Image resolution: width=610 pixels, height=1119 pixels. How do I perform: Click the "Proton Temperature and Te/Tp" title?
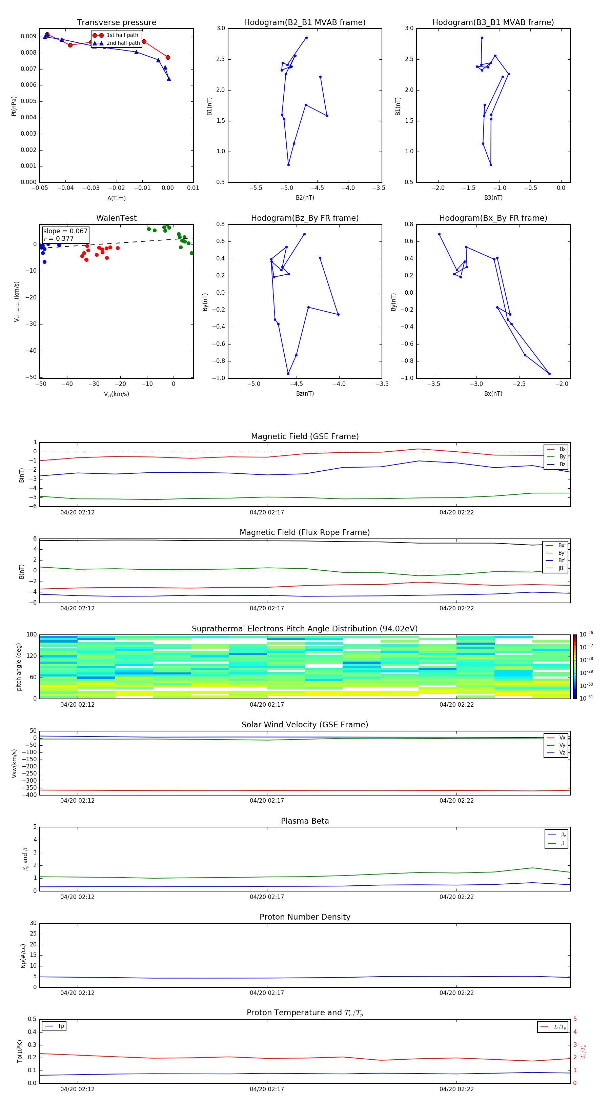pyautogui.click(x=305, y=1013)
